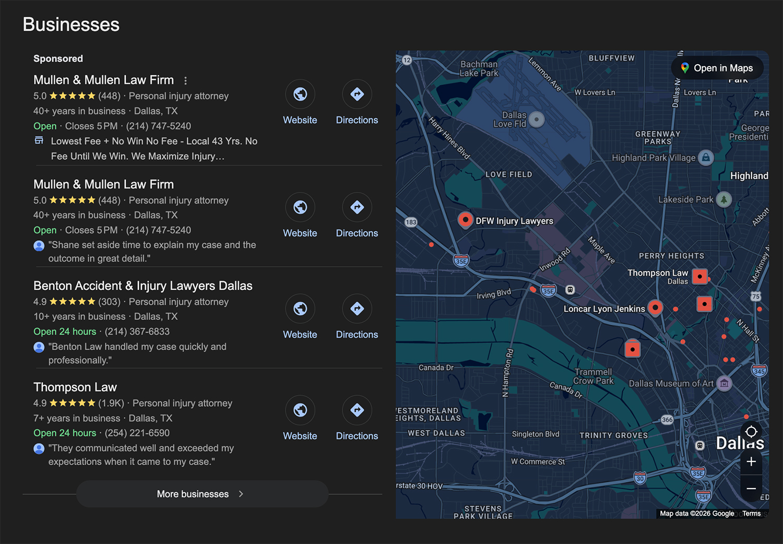This screenshot has width=783, height=544.
Task: Open website for sponsored Mullen & Mullen listing
Action: point(300,94)
